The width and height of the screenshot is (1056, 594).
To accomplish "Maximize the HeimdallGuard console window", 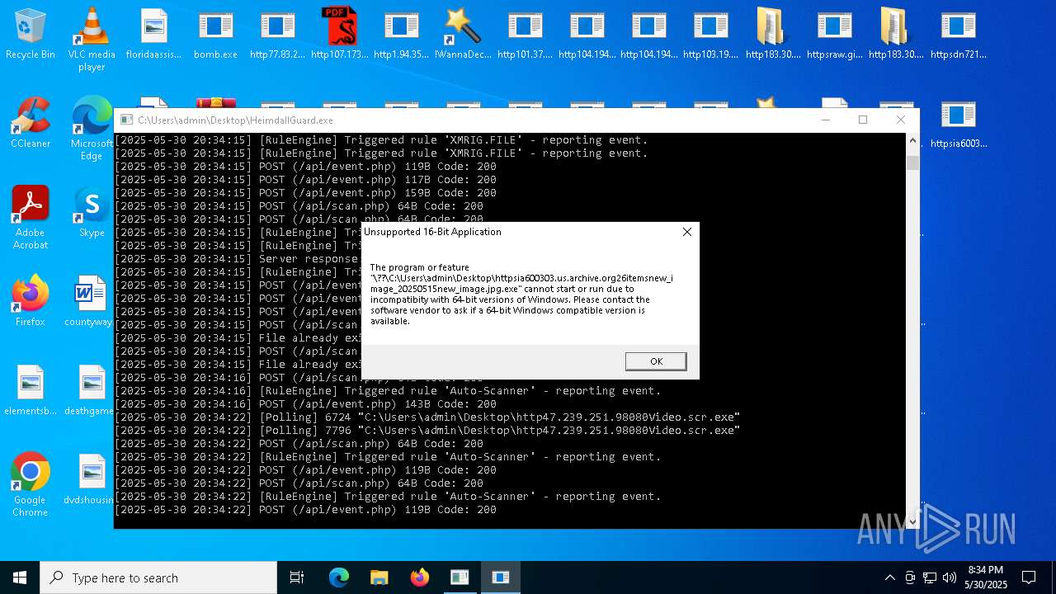I will coord(863,120).
